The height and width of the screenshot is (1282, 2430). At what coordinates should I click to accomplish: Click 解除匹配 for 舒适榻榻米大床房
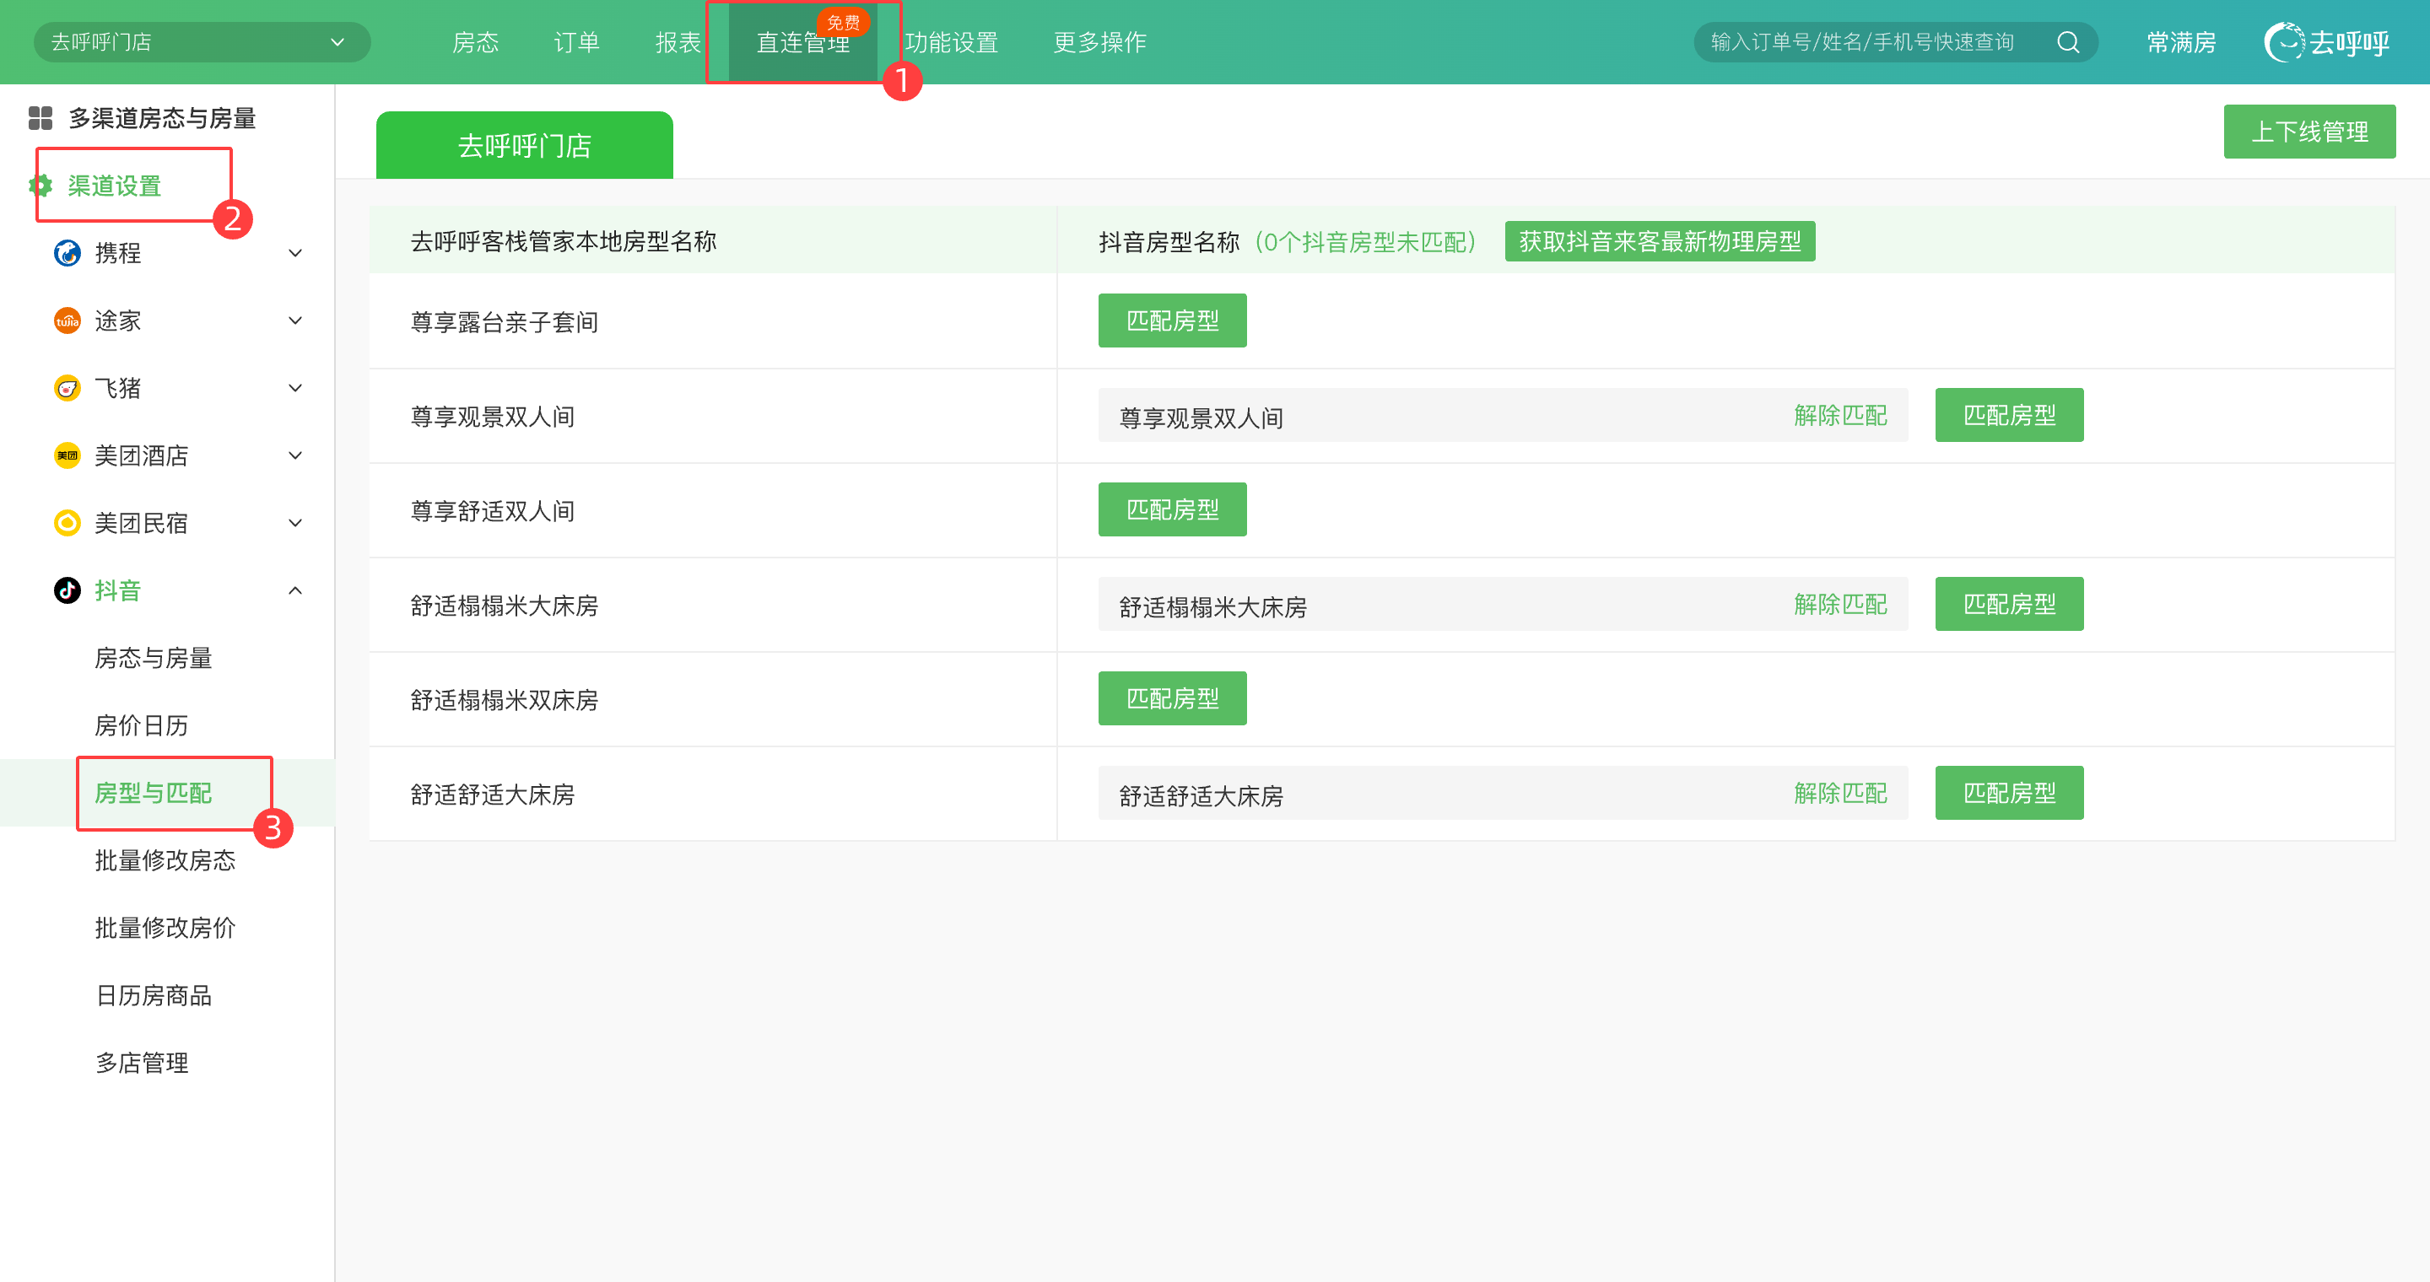click(1839, 604)
